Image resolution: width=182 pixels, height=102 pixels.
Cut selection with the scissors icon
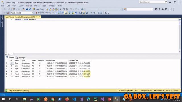coord(61,9)
